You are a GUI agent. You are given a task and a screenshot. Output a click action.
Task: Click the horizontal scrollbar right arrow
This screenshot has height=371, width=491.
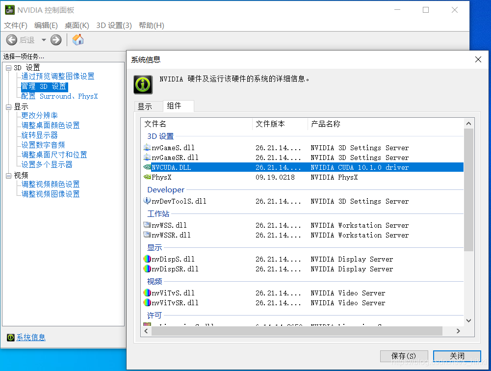[x=459, y=331]
